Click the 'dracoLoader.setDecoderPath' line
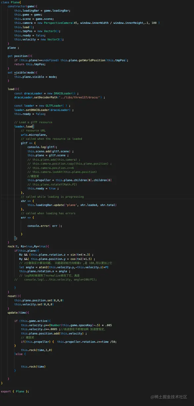This screenshot has height=406, width=194. coord(60,97)
